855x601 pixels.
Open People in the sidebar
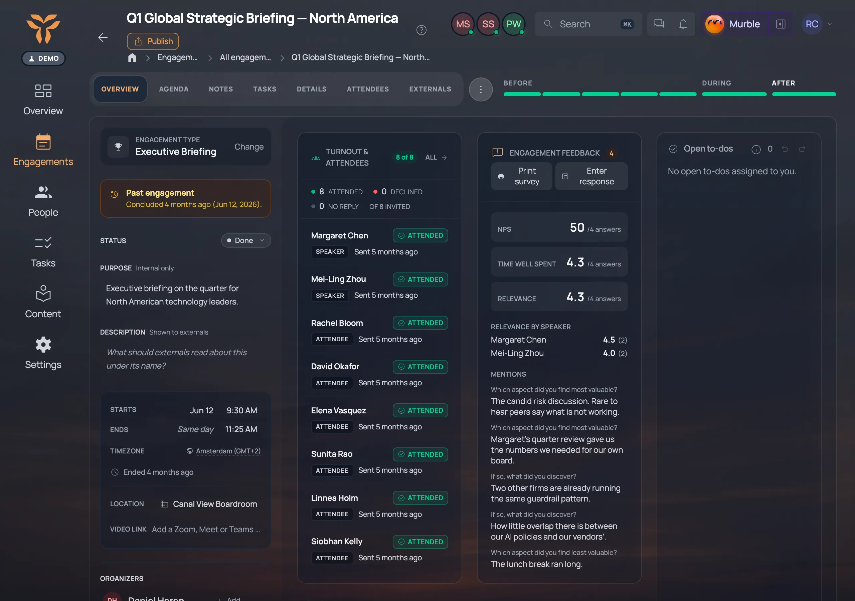[43, 201]
